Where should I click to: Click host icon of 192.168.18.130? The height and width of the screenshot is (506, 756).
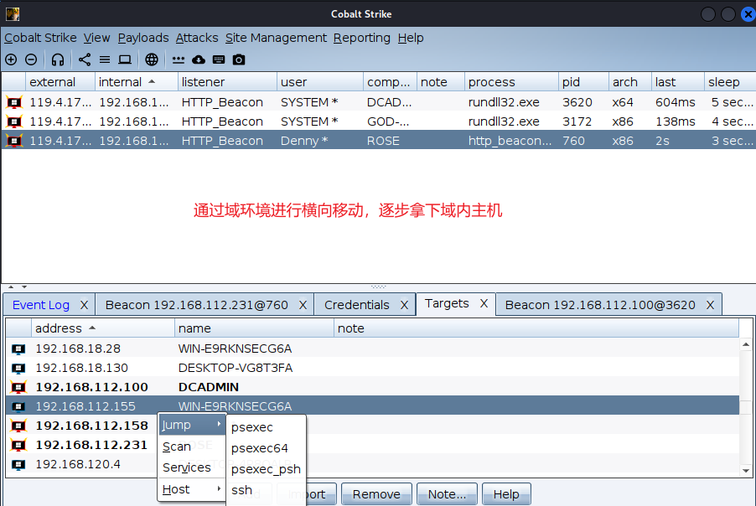click(18, 368)
